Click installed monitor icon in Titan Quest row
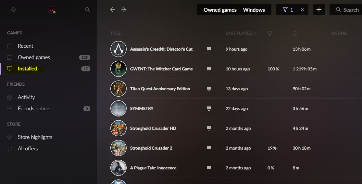The width and height of the screenshot is (362, 184). (209, 89)
